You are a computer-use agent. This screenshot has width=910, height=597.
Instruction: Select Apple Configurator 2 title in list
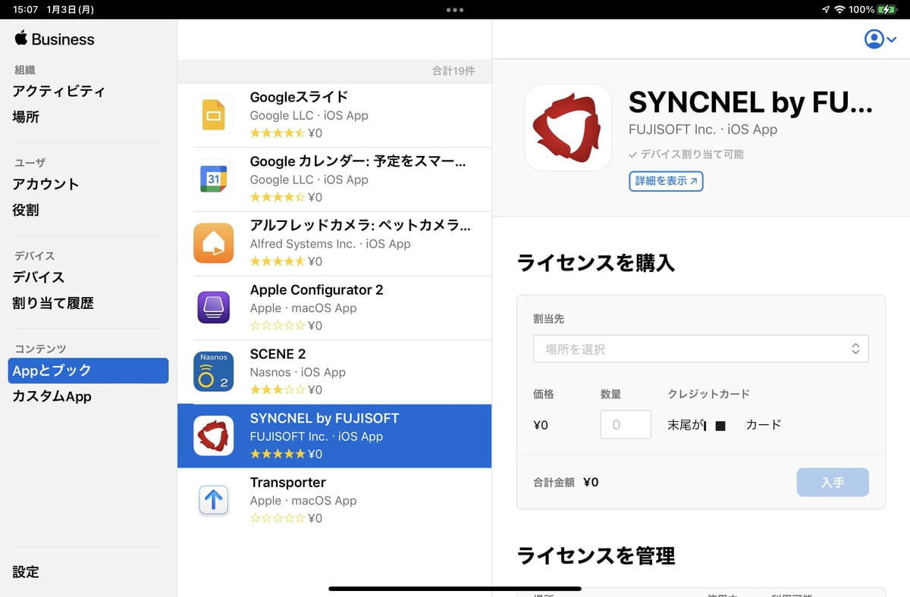pyautogui.click(x=316, y=289)
